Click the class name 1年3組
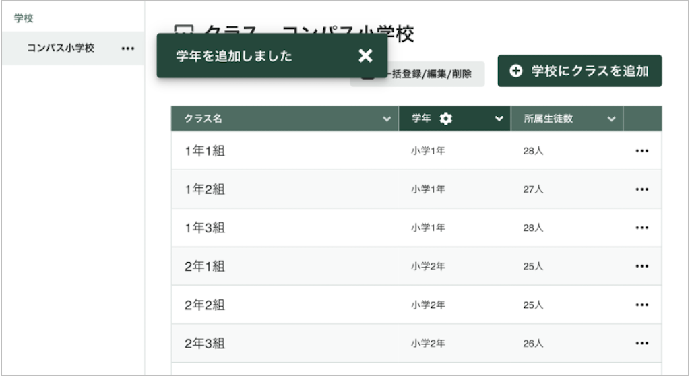This screenshot has height=376, width=690. click(x=205, y=228)
